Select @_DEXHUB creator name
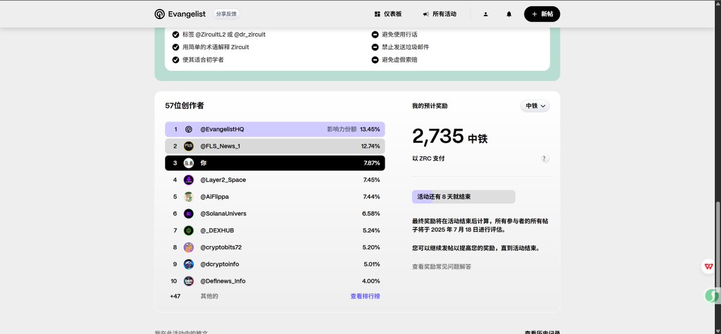The height and width of the screenshot is (334, 721). pos(216,230)
